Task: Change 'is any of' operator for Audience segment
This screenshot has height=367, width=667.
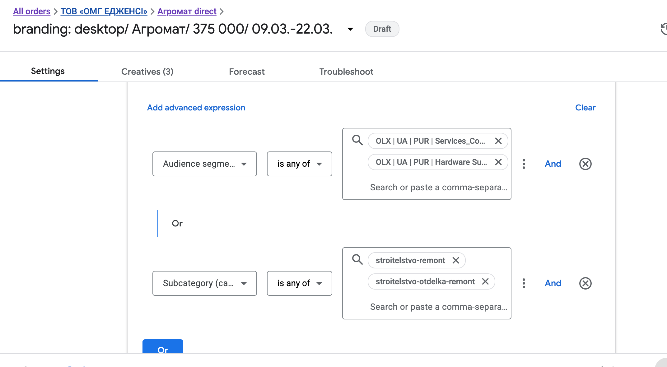Action: (299, 164)
